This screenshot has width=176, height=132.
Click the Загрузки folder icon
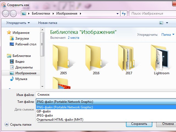[x=12, y=38]
